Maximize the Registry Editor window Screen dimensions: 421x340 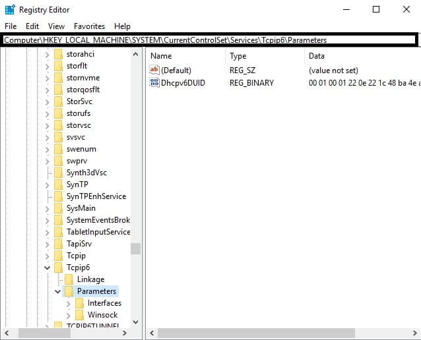(376, 10)
